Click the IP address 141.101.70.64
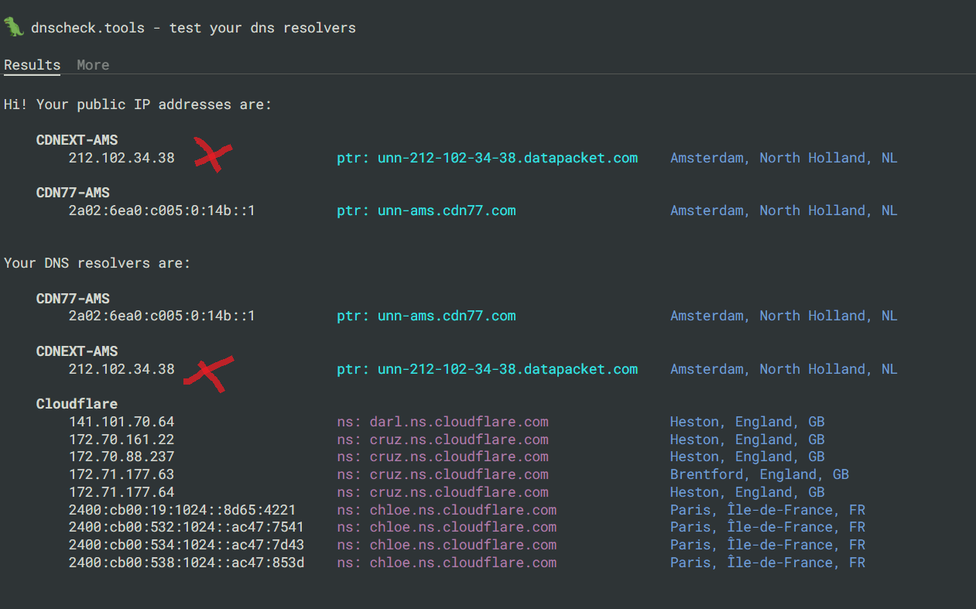976x609 pixels. (x=122, y=422)
